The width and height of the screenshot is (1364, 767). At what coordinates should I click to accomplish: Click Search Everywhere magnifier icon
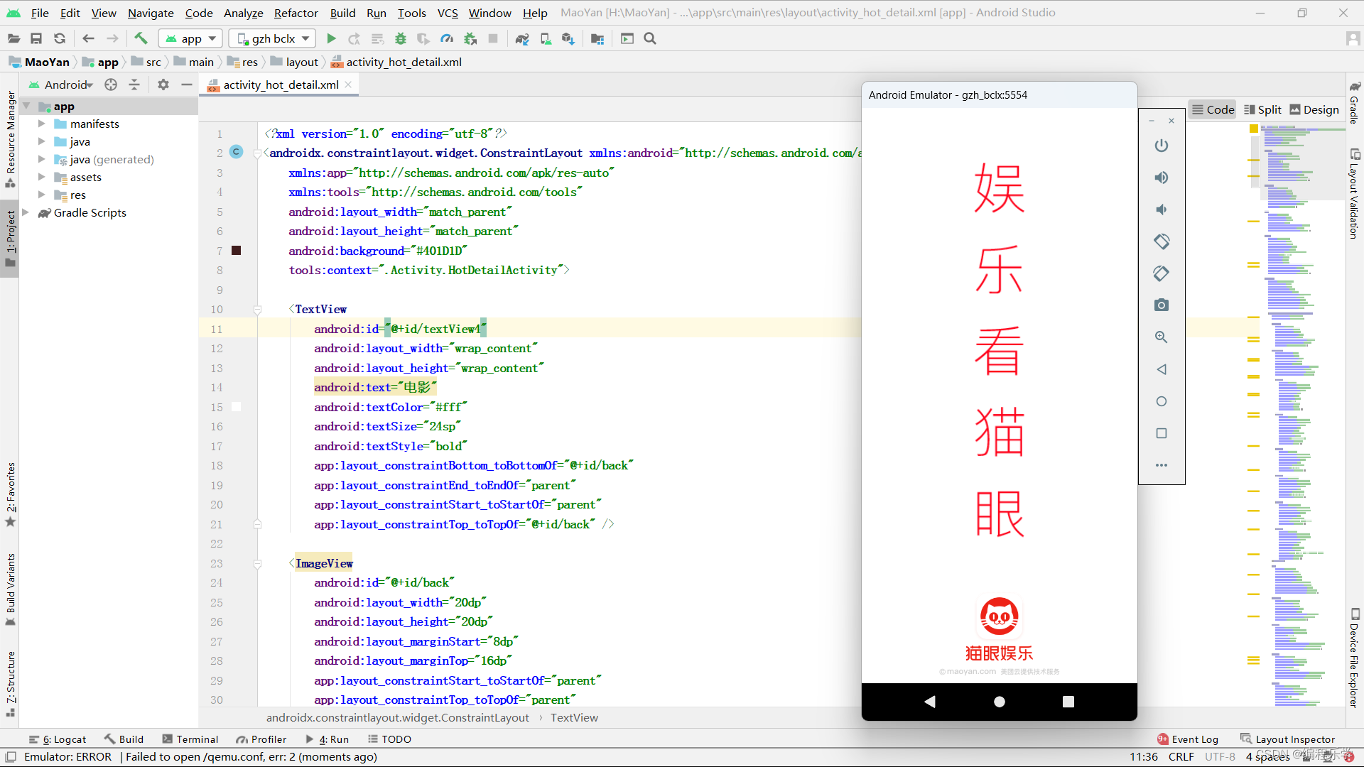click(649, 38)
